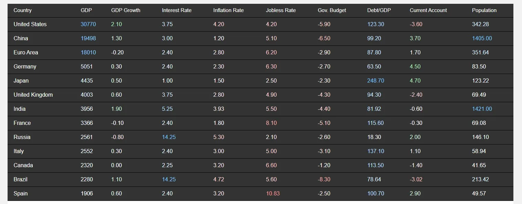Click Spain jobless rate 10.83
This screenshot has width=522, height=204.
(273, 193)
